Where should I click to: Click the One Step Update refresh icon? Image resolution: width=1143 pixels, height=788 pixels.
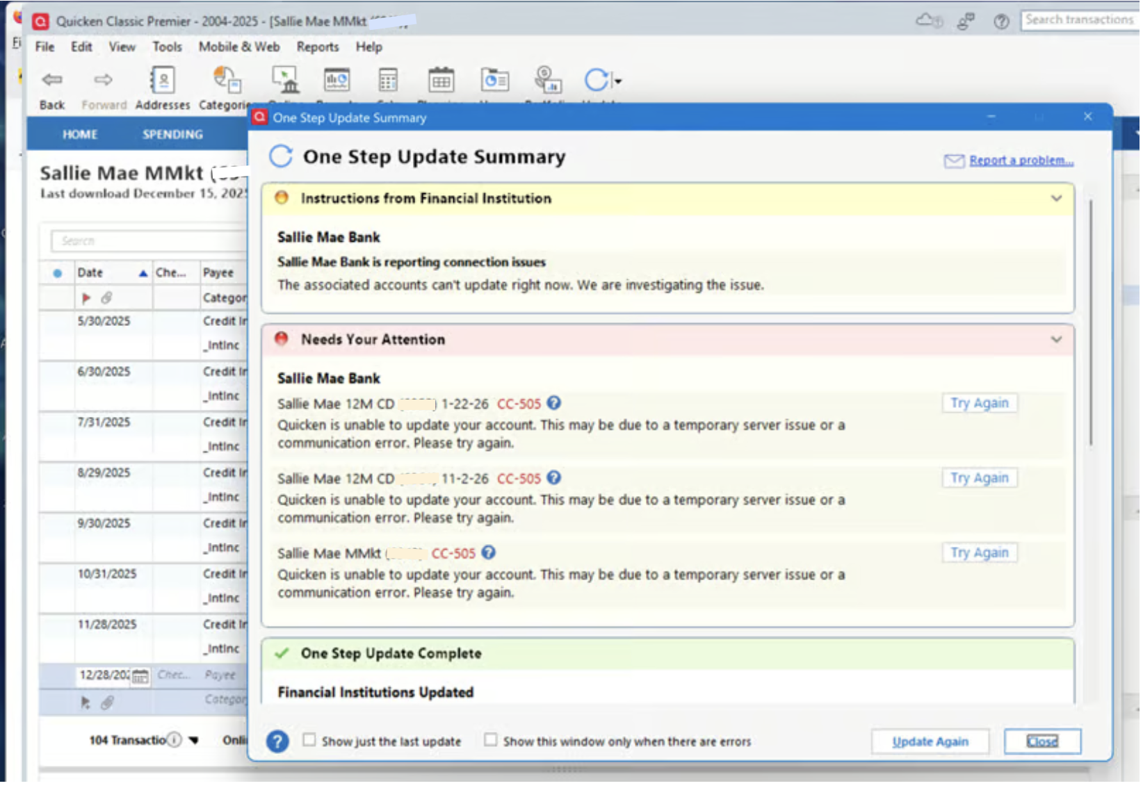[597, 80]
